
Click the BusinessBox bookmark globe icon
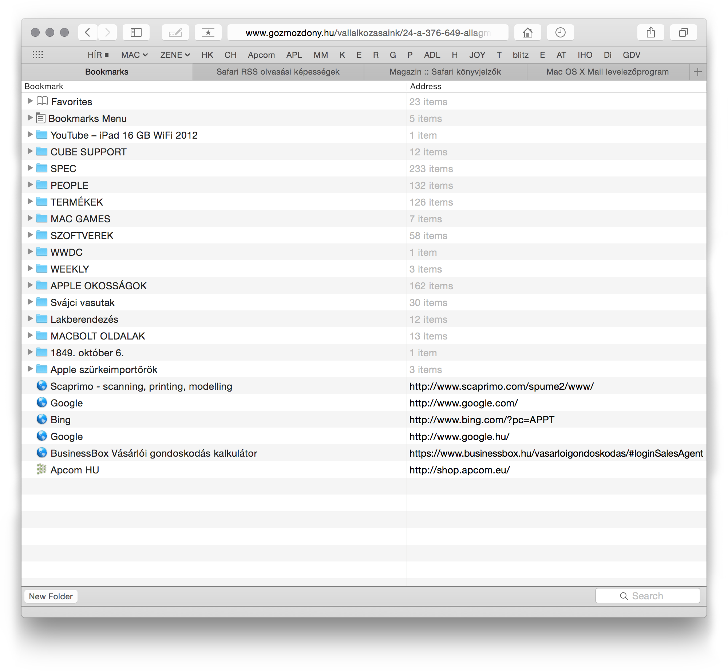(x=42, y=453)
